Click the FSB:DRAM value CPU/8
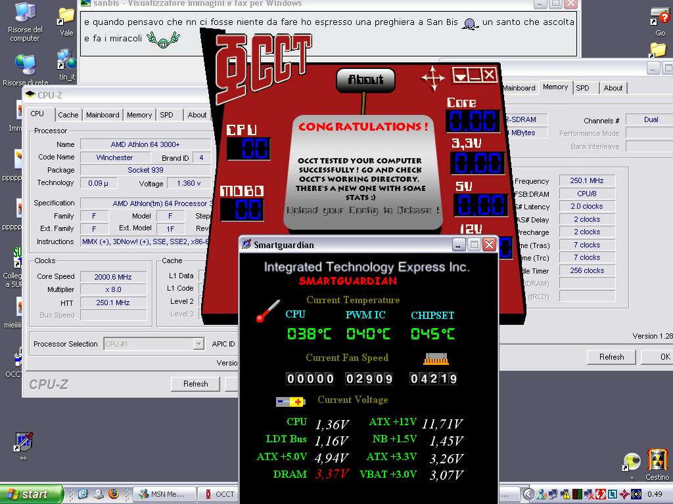This screenshot has height=504, width=673. [587, 194]
